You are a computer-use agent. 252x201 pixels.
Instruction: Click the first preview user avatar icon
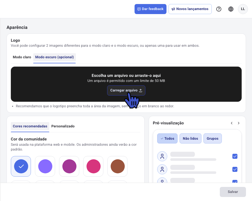point(162,156)
